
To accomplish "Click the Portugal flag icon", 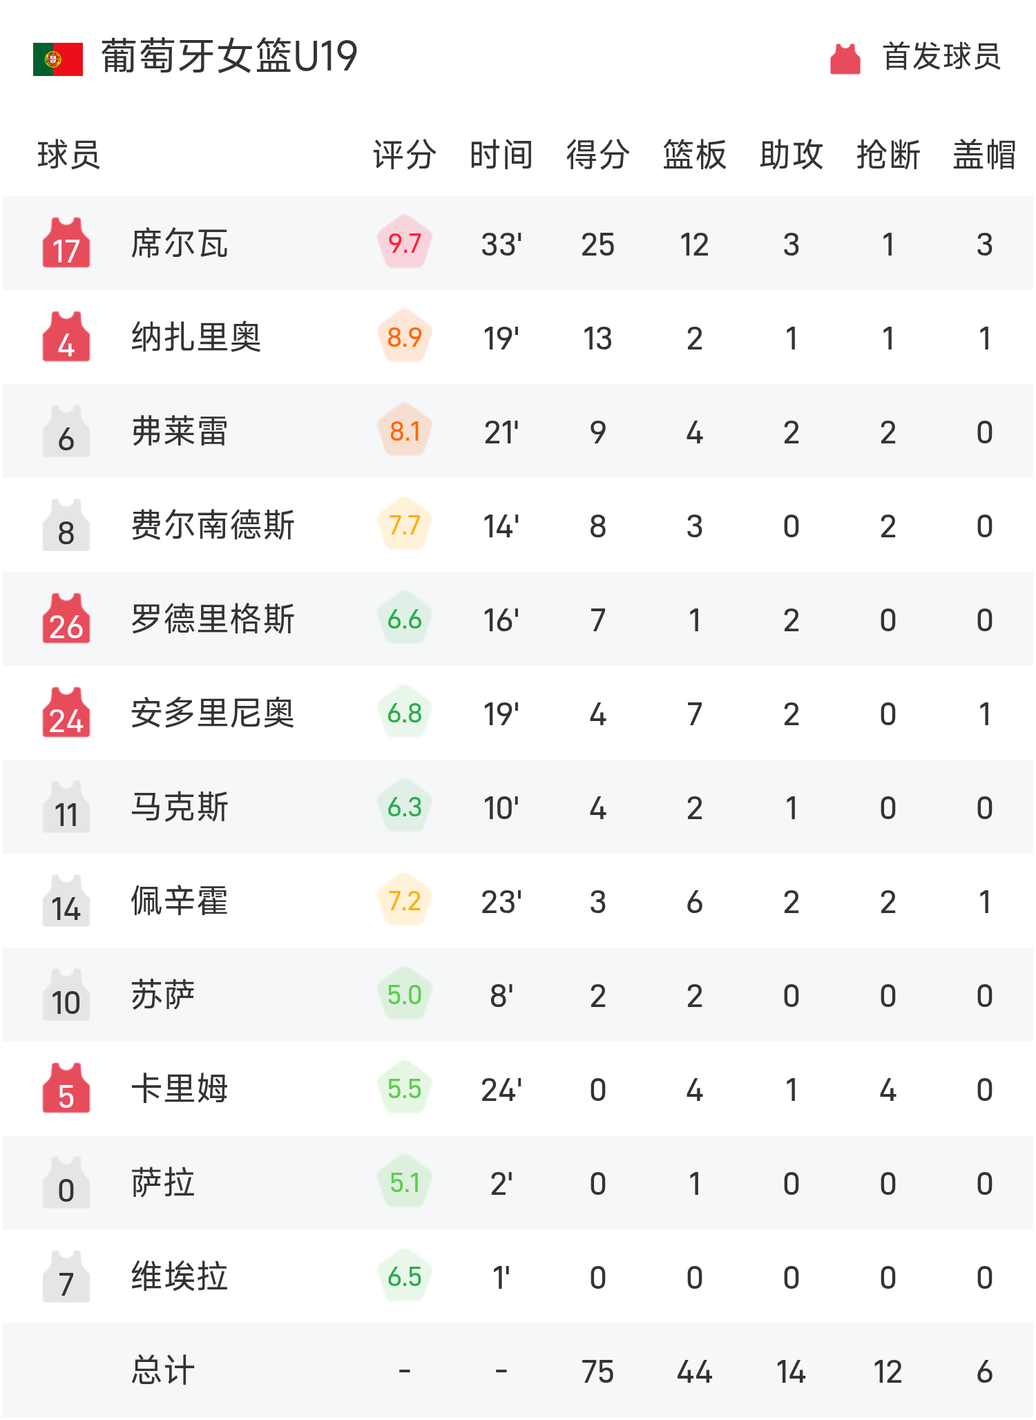I will 57,61.
